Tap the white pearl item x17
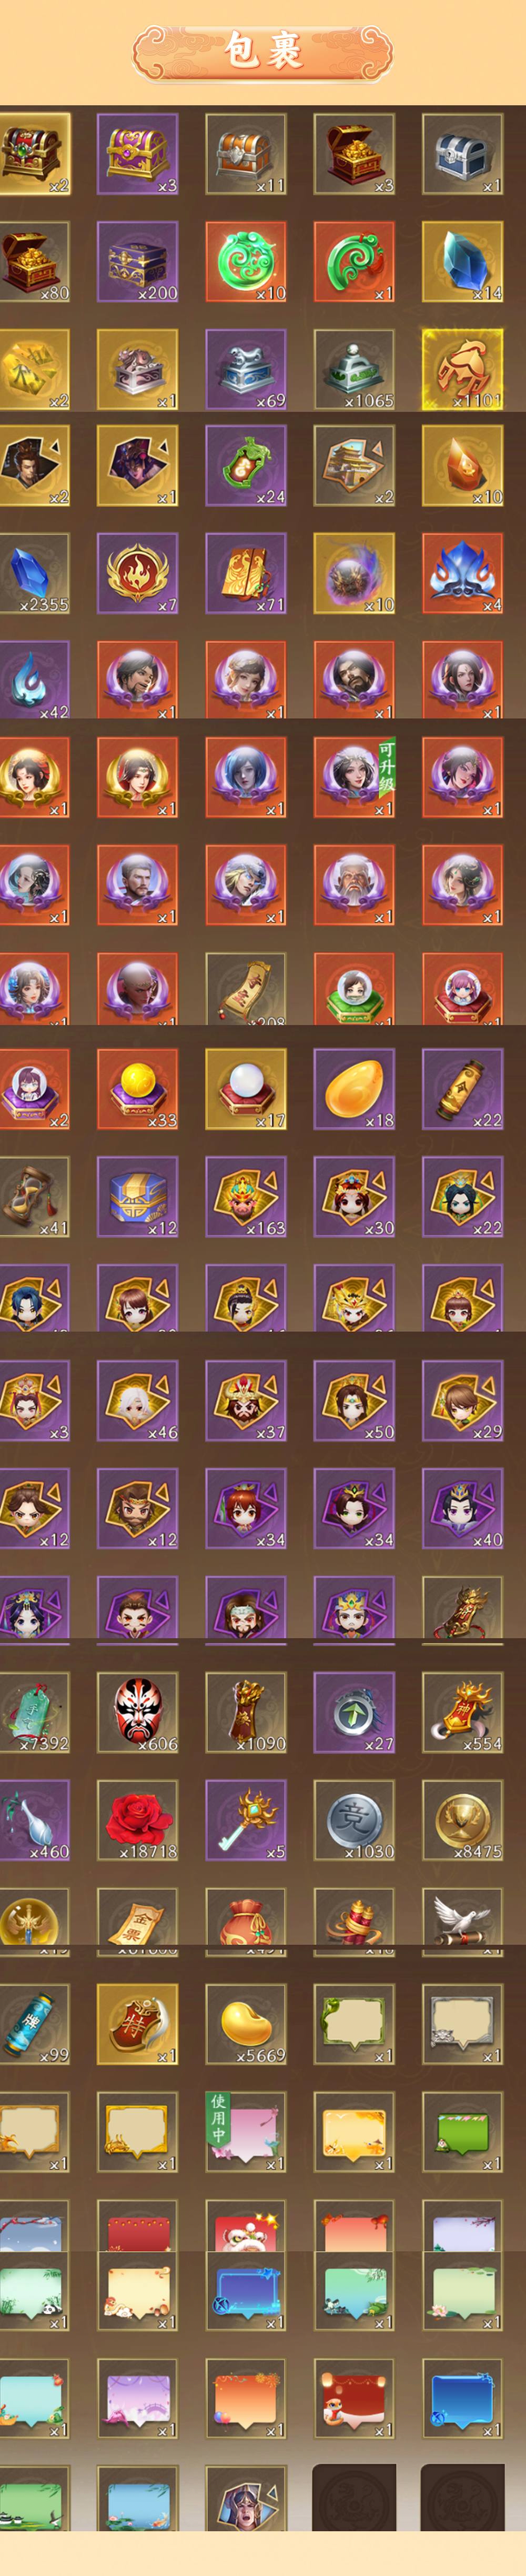The width and height of the screenshot is (526, 2576). (x=246, y=1089)
